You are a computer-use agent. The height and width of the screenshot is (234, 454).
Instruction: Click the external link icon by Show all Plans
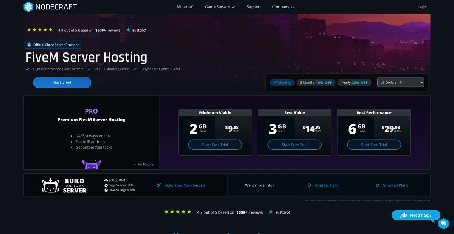click(x=377, y=185)
